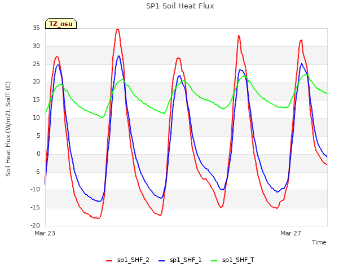Click the Soil Heat Flux y-axis title
The width and height of the screenshot is (361, 271).
coord(8,129)
